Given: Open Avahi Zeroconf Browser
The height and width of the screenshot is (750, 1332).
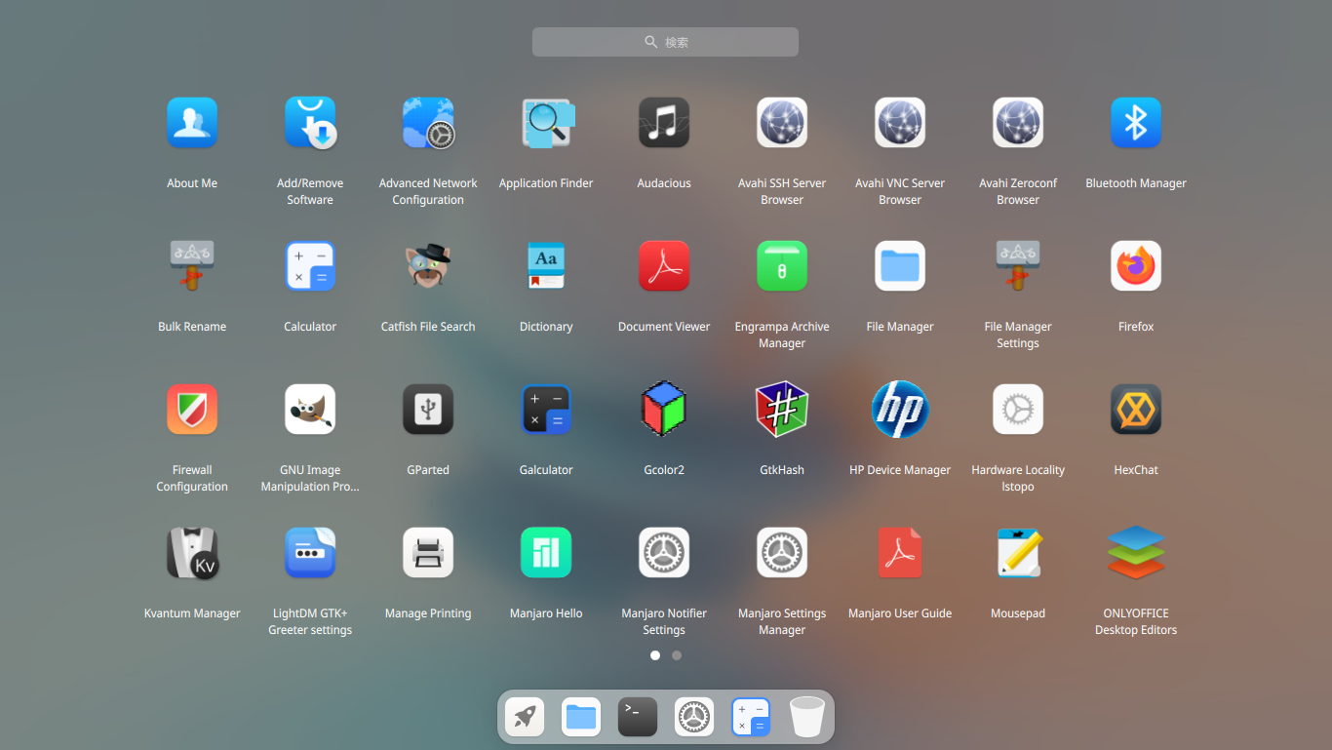Looking at the screenshot, I should coord(1018,123).
